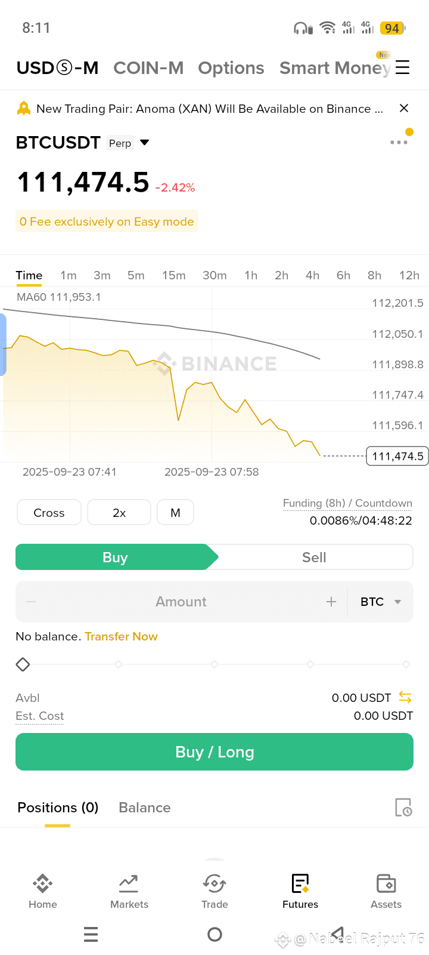Tap the Buy / Long button
The image size is (429, 955).
tap(214, 751)
